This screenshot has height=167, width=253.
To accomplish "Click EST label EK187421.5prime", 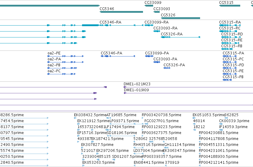I will (107, 139).
